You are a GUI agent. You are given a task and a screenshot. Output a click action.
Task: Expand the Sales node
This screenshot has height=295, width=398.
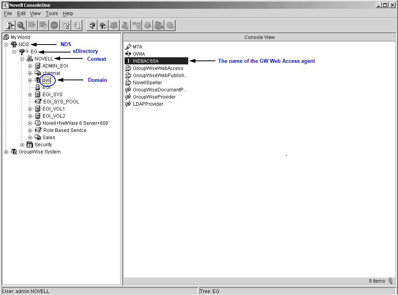coord(30,138)
